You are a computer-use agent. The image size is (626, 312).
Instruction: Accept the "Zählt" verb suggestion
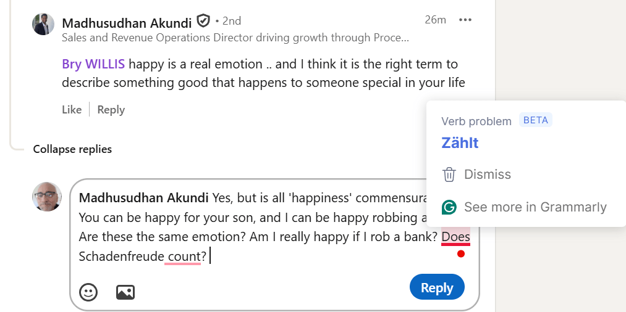click(x=460, y=143)
